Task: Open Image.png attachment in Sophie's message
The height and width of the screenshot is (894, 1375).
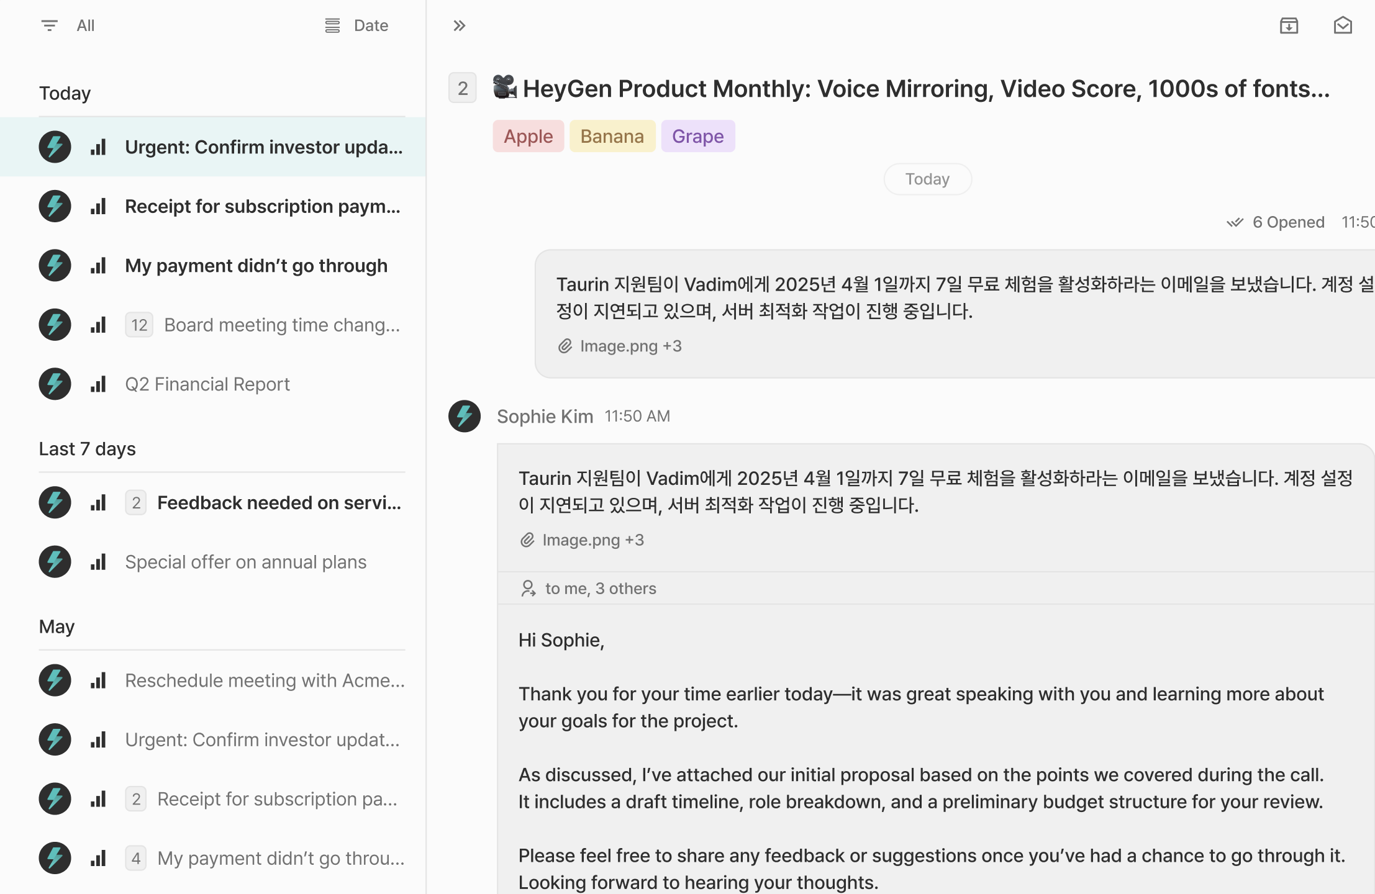Action: click(581, 540)
